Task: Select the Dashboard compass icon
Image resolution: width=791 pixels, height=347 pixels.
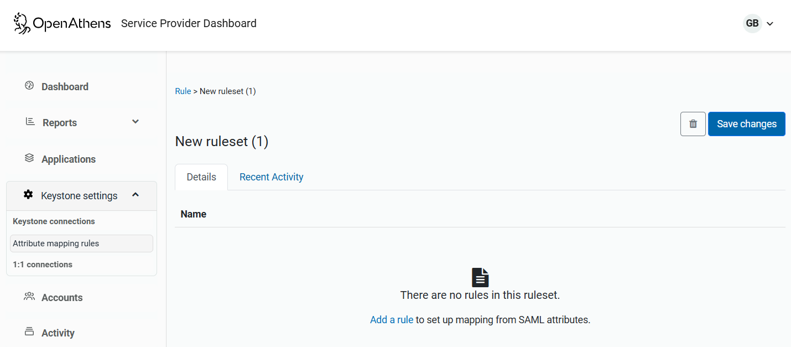Action: (x=28, y=85)
